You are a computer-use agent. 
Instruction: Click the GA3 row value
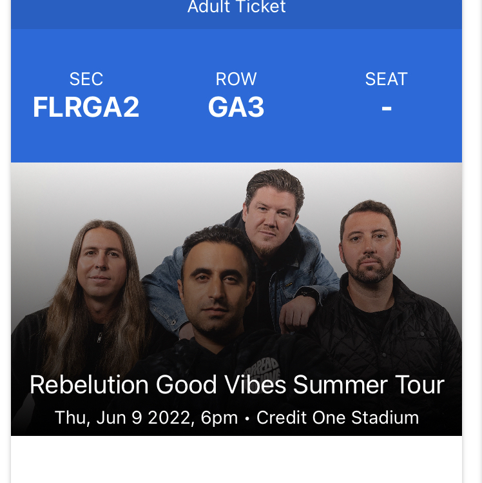(x=236, y=107)
